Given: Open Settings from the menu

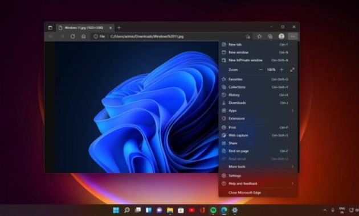Looking at the screenshot, I should click(258, 176).
